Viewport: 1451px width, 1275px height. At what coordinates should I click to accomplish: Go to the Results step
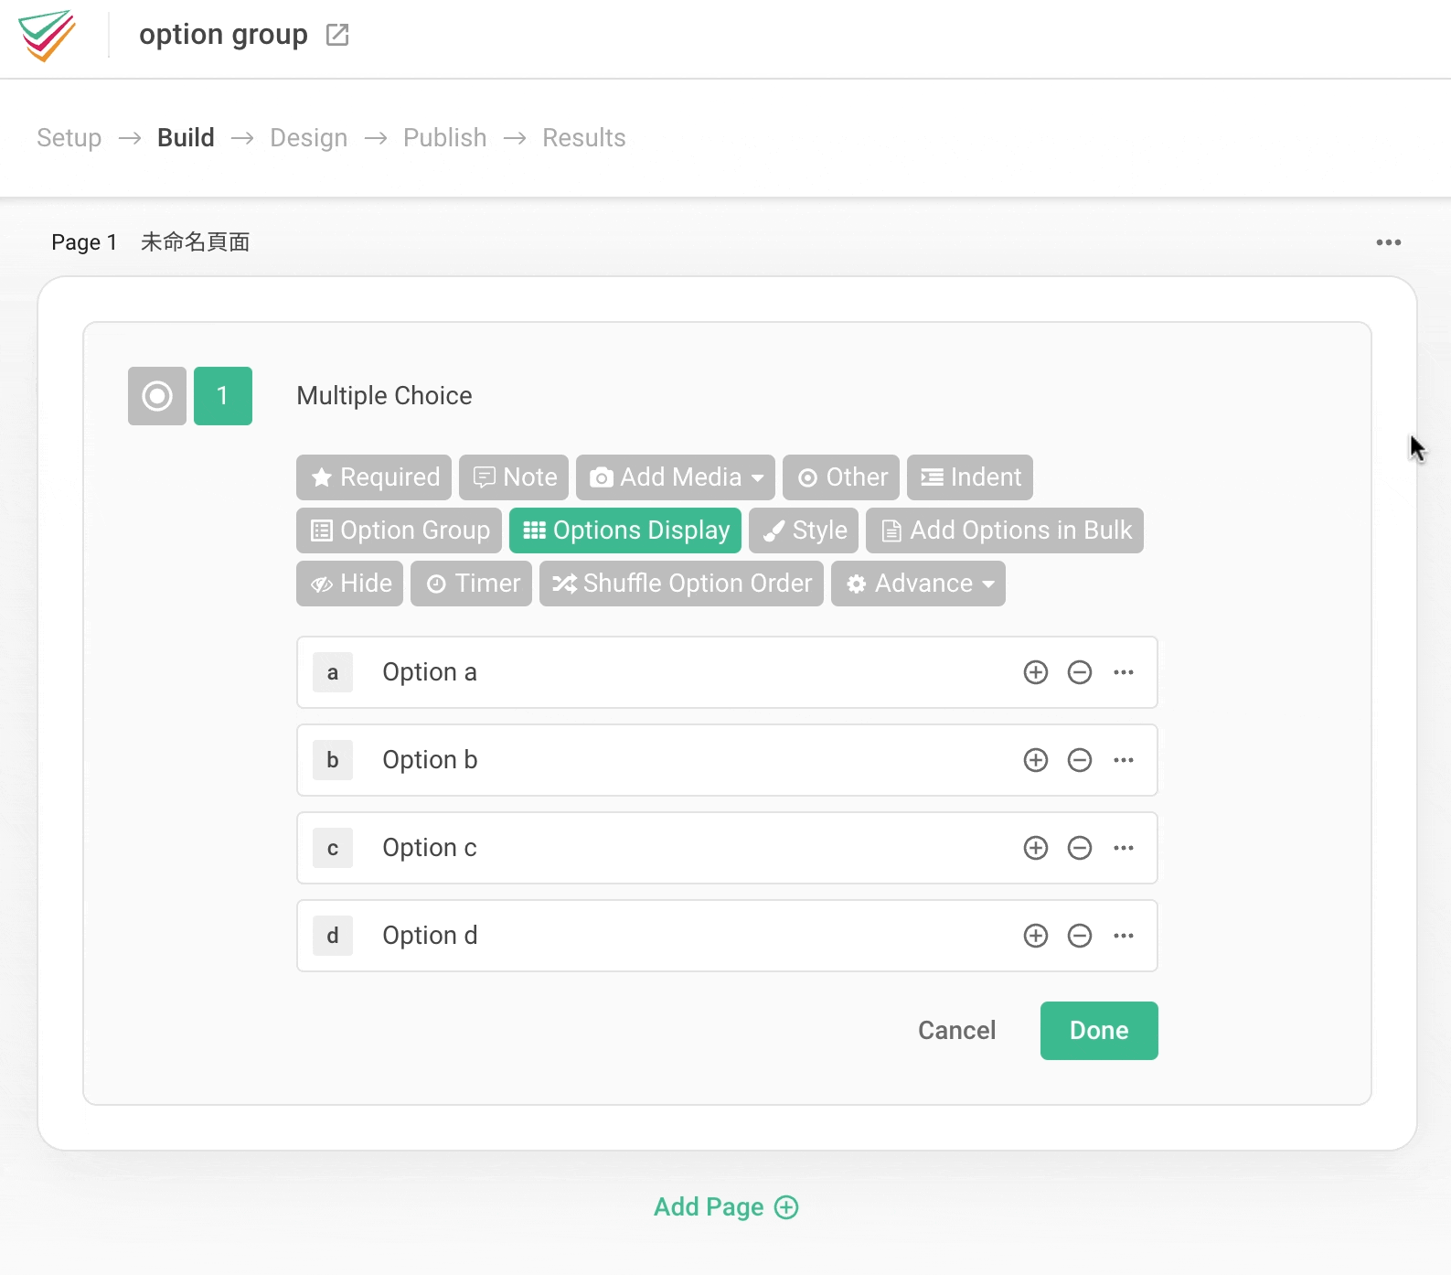tap(584, 138)
